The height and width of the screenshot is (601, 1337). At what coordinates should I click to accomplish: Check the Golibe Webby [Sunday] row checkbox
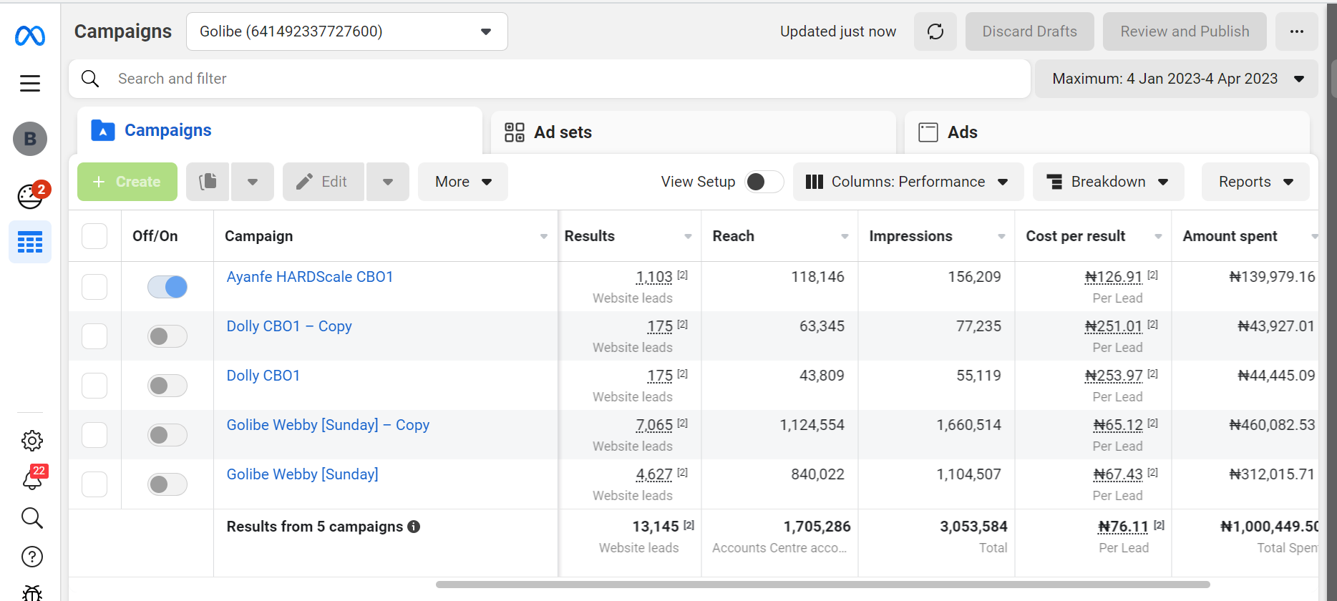(x=94, y=484)
